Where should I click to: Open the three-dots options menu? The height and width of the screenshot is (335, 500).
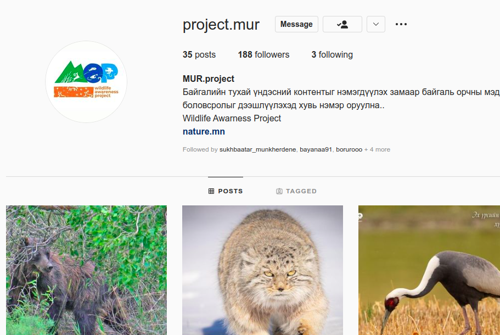401,24
